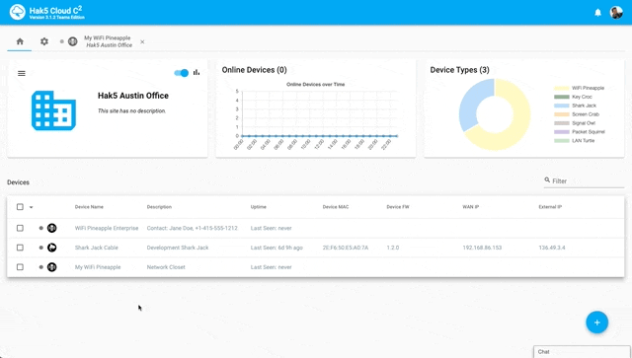The height and width of the screenshot is (358, 632).
Task: Open Shark Jack Cable device
Action: tap(97, 248)
